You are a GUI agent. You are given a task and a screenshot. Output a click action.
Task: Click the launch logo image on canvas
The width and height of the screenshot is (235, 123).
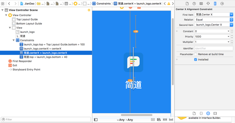[133, 62]
